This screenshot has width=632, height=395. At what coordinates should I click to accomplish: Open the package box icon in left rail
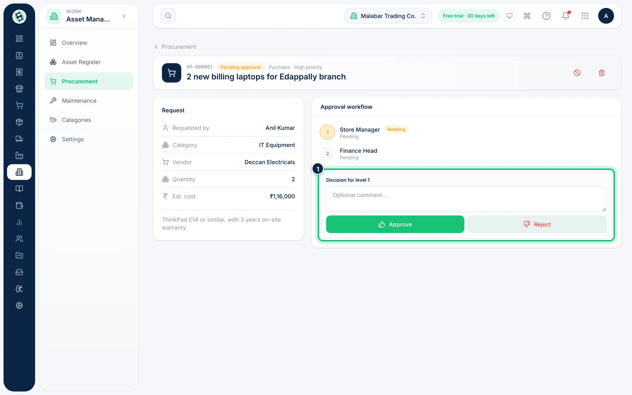tap(19, 122)
